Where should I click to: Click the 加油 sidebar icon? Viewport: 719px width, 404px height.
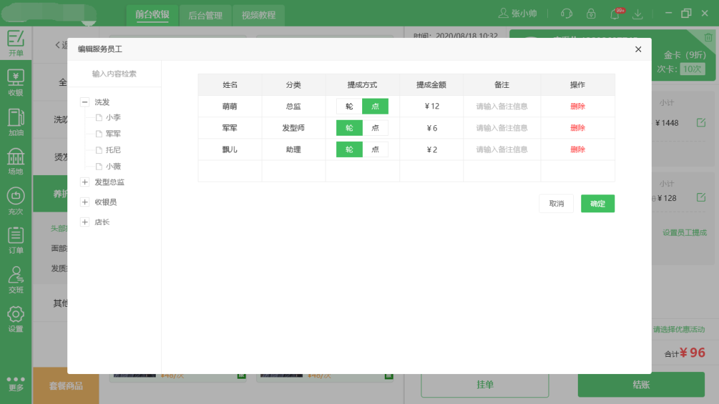15,121
